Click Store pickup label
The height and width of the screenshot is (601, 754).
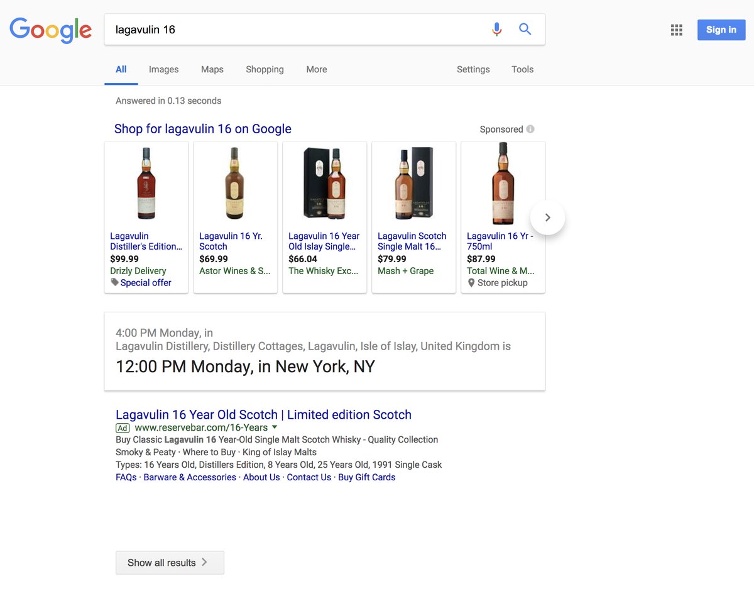click(503, 283)
